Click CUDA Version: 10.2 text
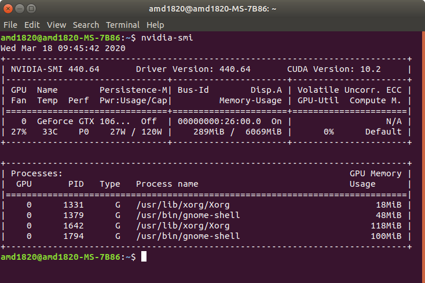The height and width of the screenshot is (283, 425). (334, 69)
